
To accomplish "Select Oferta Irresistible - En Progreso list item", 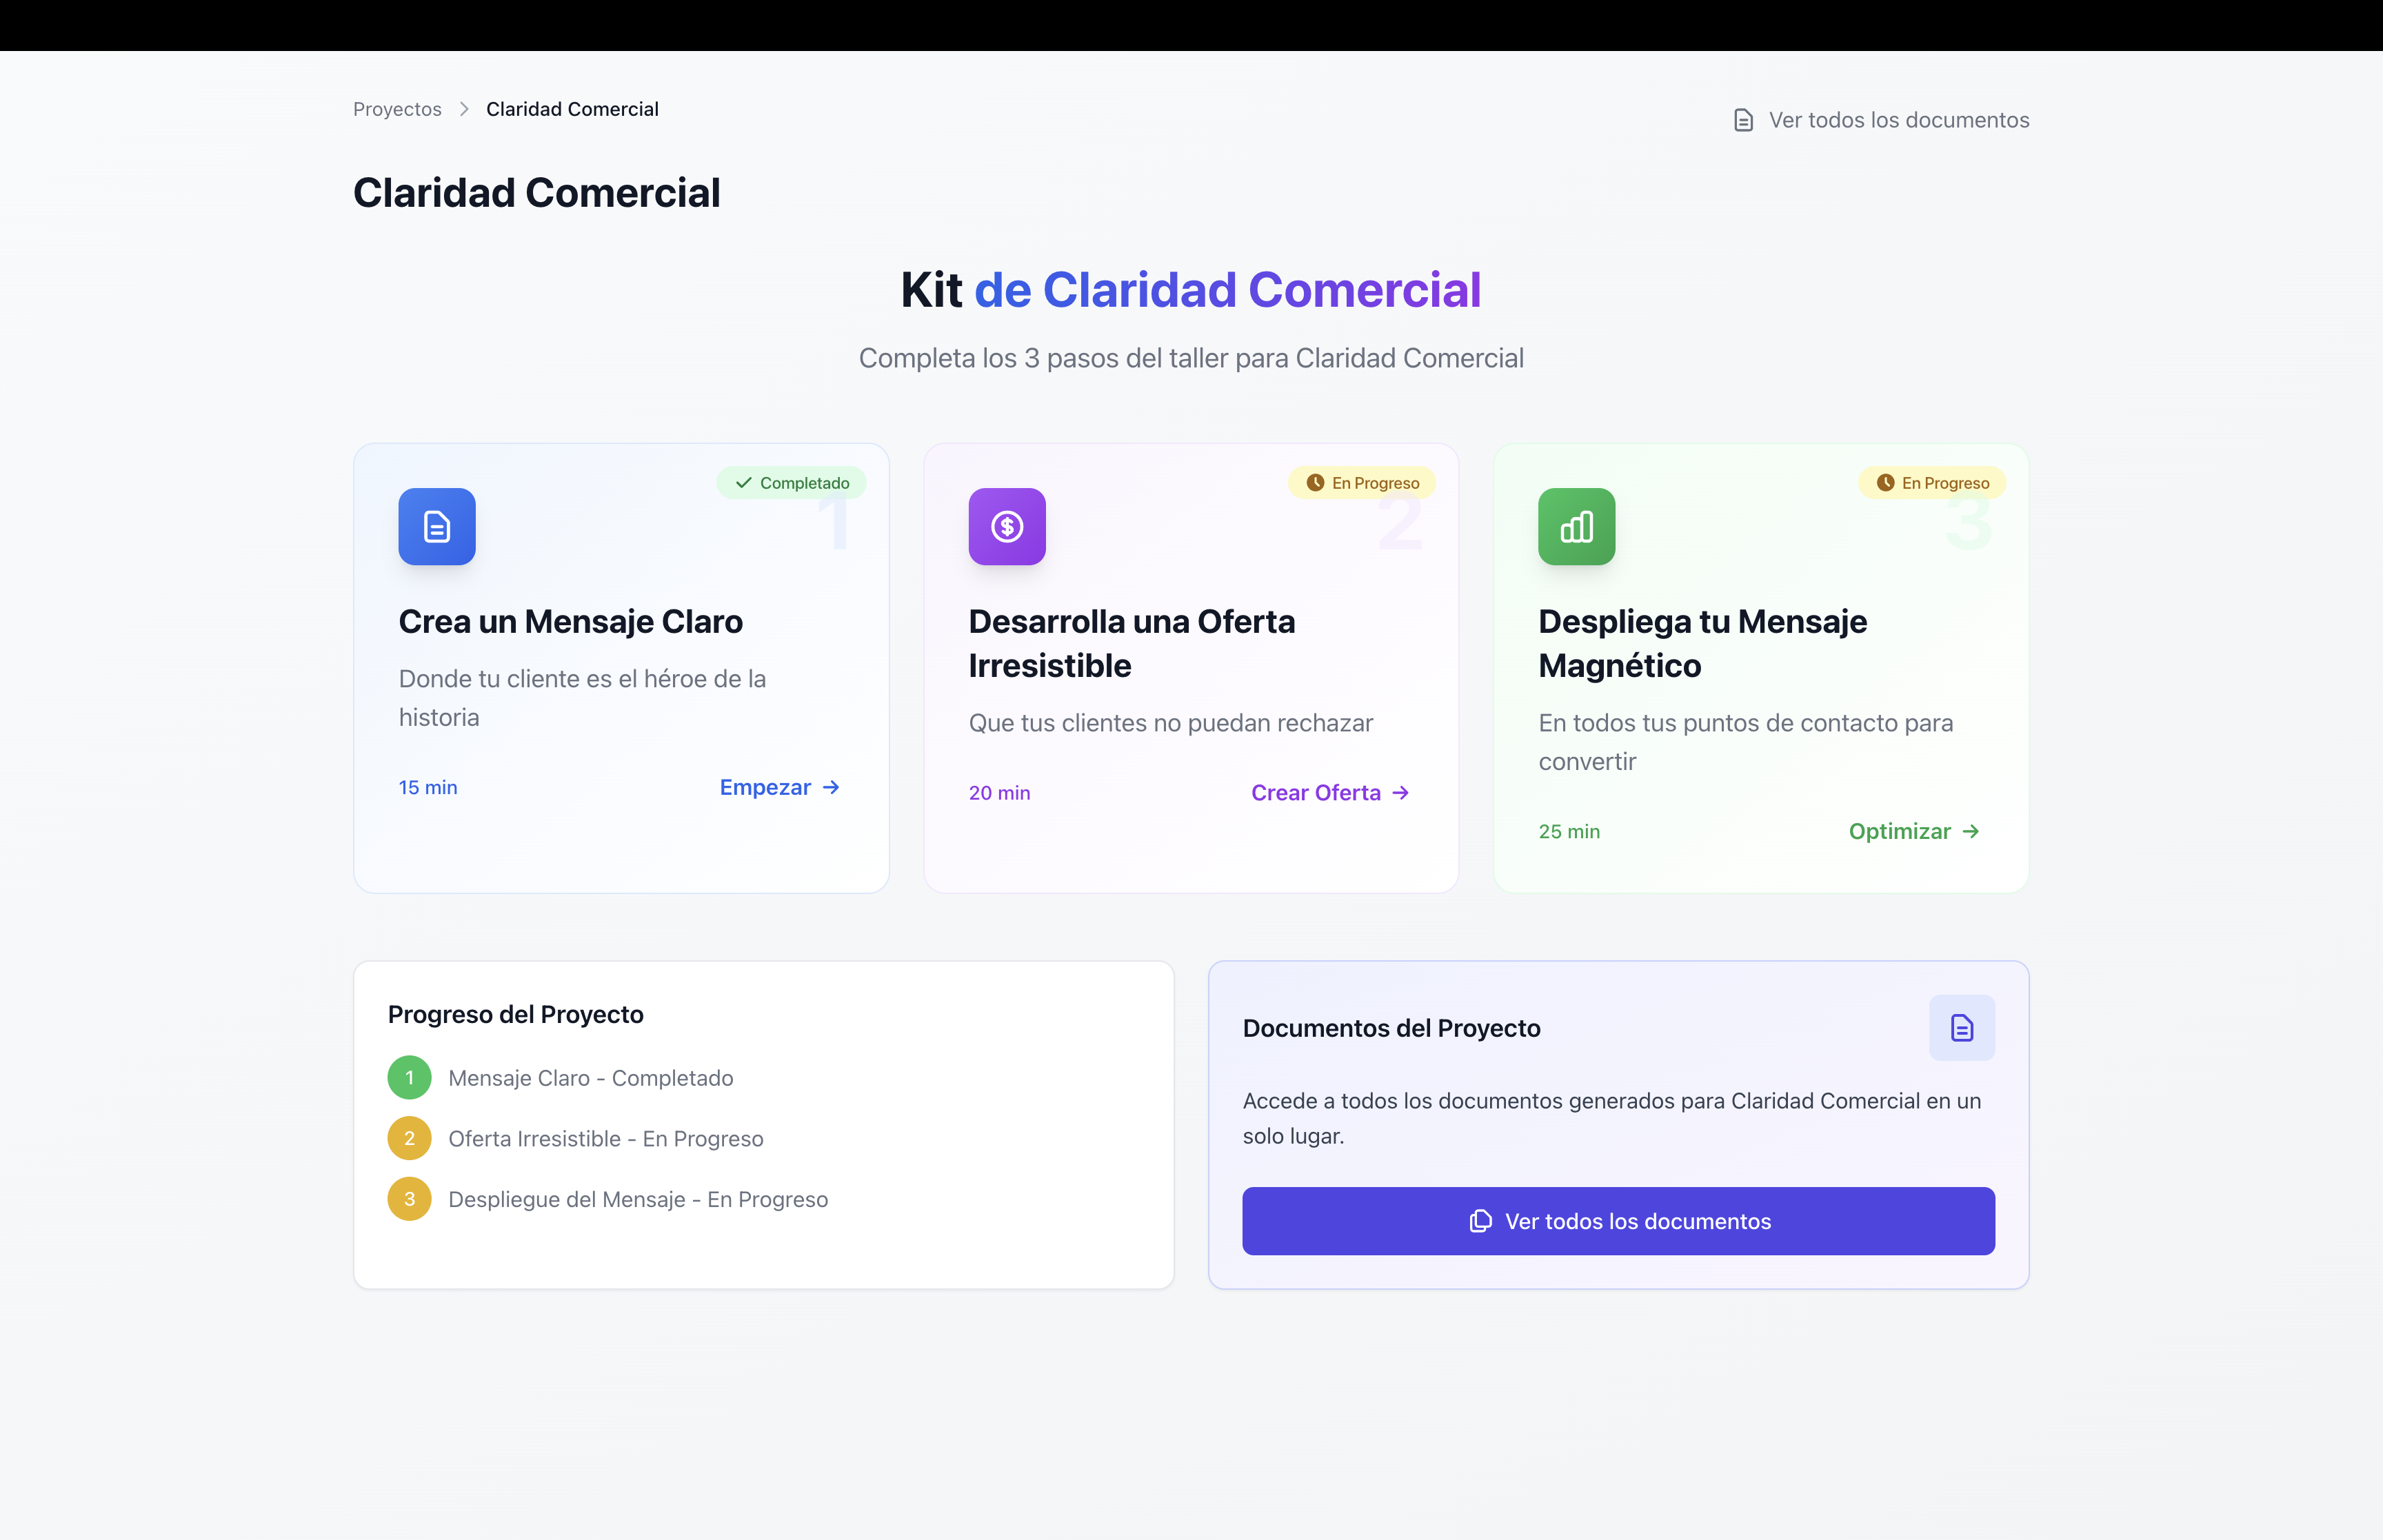I will coord(606,1138).
